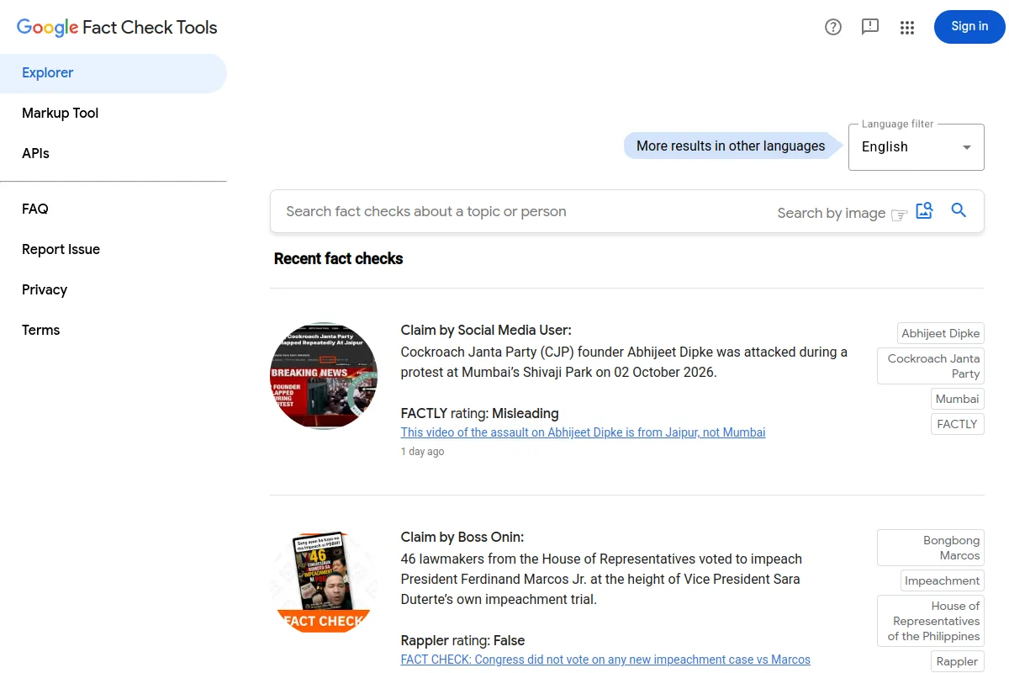Click the claim text about 46 lawmakers voting to impeach
The height and width of the screenshot is (673, 1009).
[601, 579]
